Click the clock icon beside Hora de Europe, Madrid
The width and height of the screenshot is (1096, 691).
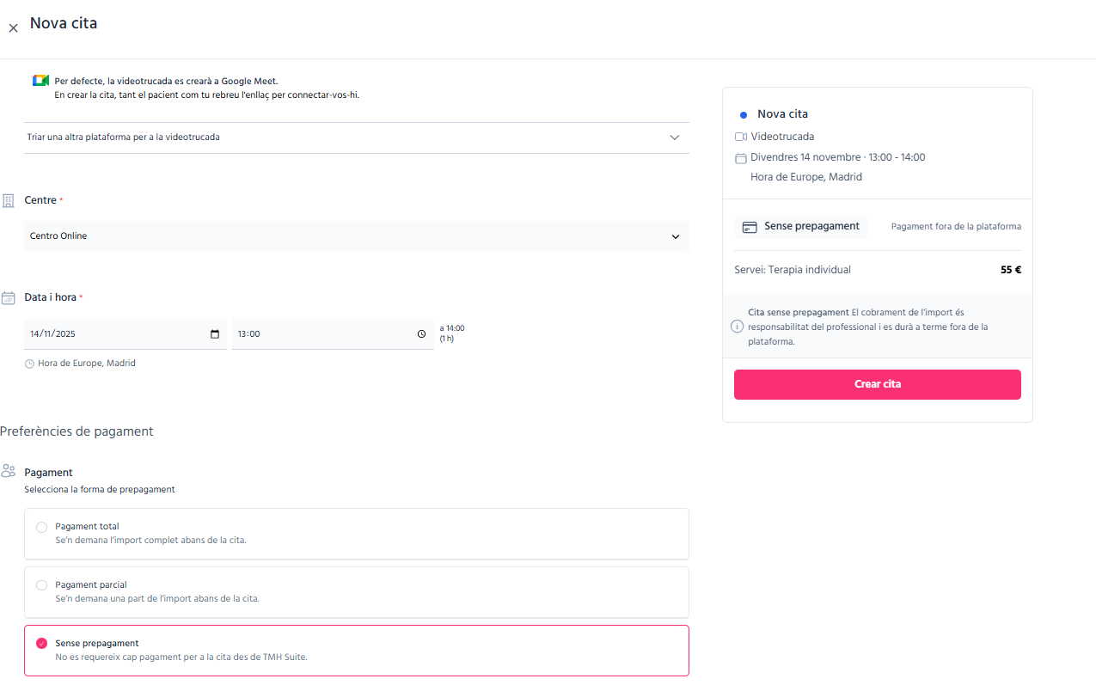click(x=30, y=364)
